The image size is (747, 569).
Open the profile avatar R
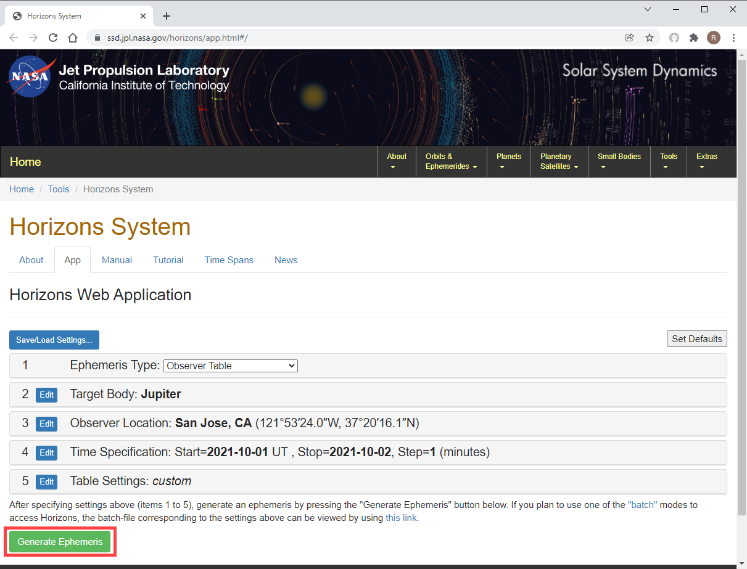coord(714,38)
